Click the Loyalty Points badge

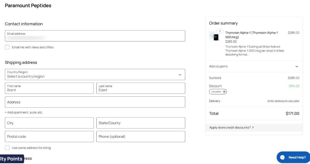pos(12,159)
